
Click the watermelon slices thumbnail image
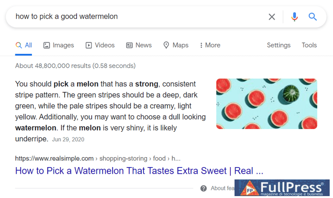coord(266,104)
